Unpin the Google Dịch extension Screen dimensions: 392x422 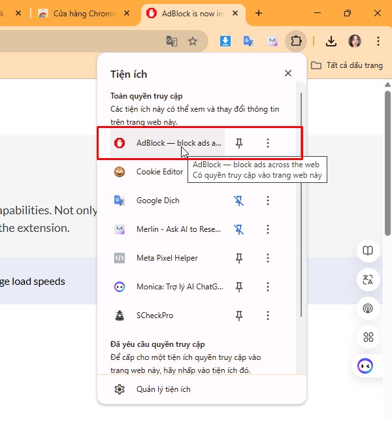click(239, 201)
